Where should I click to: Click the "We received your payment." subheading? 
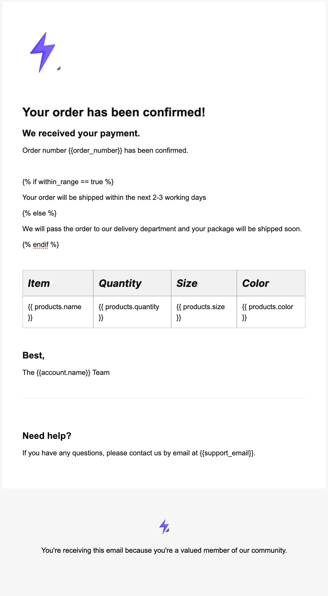(81, 133)
